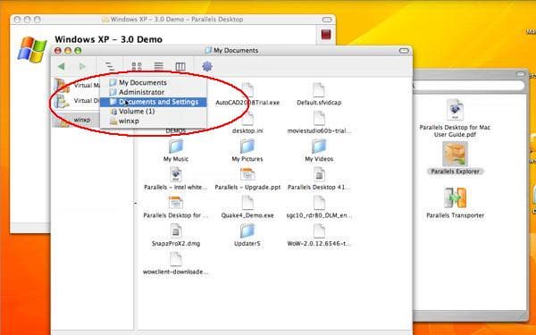Click the toolbar pill button of My Documents window
536x335 pixels.
[404, 51]
